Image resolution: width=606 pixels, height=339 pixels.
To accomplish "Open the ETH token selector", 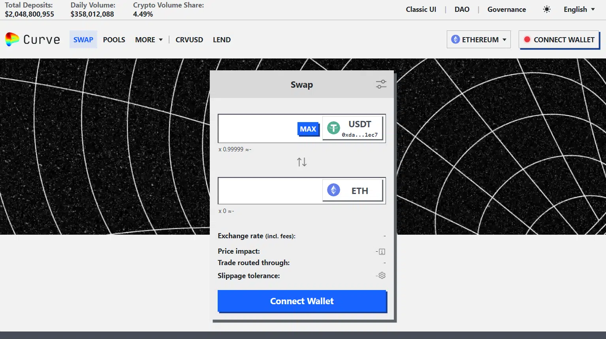I will point(353,190).
